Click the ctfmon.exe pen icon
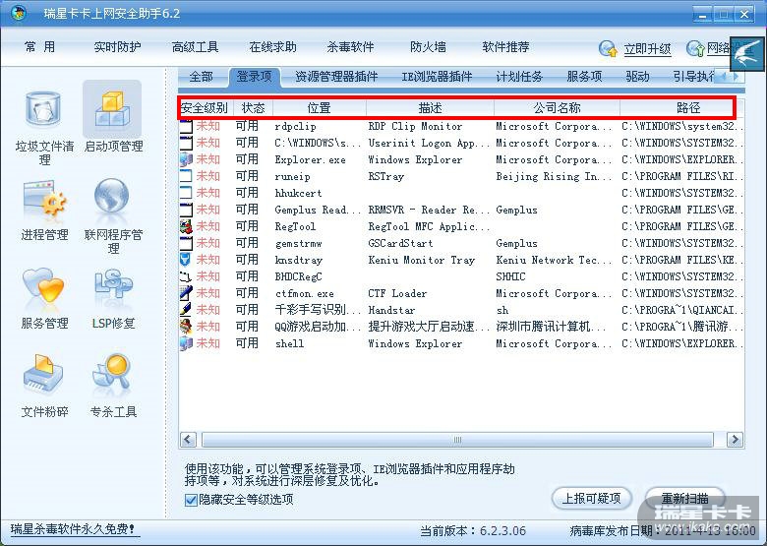This screenshot has width=767, height=546. click(186, 293)
